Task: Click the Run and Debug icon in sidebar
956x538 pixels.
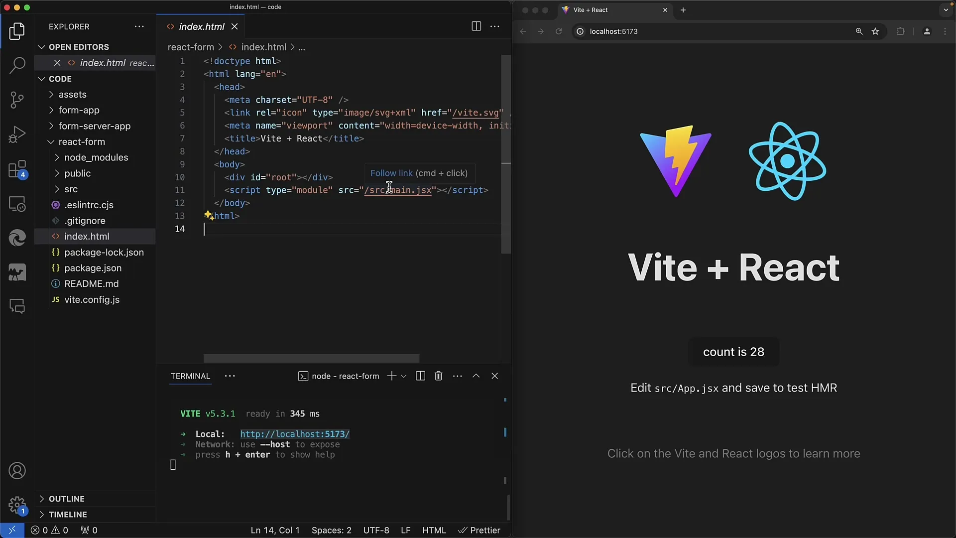Action: (x=18, y=134)
